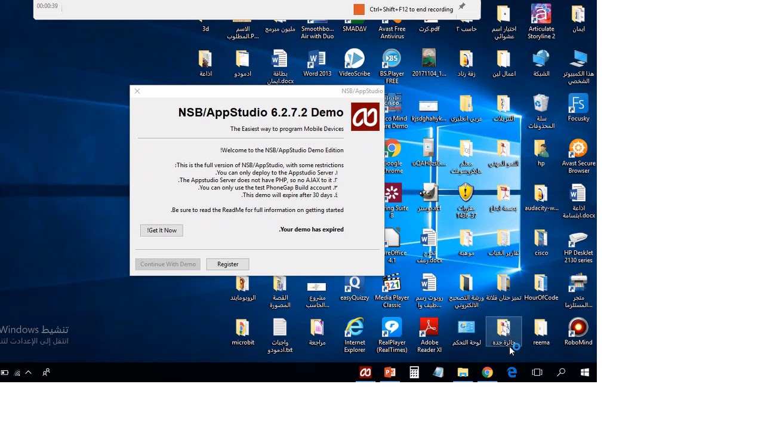Open the Windows Start menu
The height and width of the screenshot is (430, 764).
585,372
